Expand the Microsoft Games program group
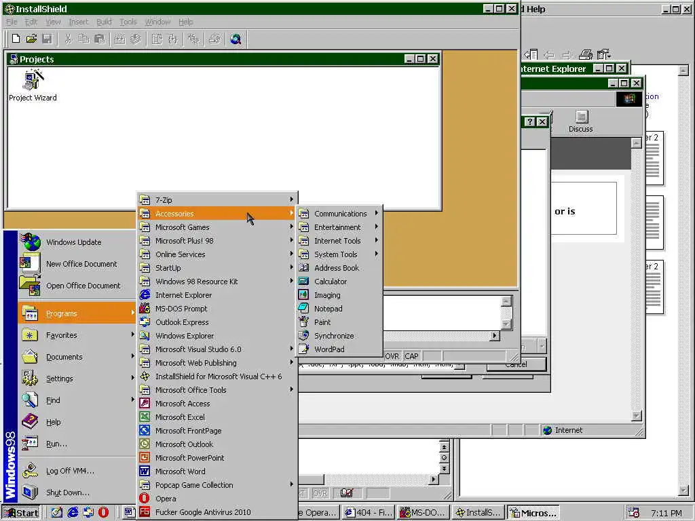This screenshot has height=521, width=695. click(217, 227)
